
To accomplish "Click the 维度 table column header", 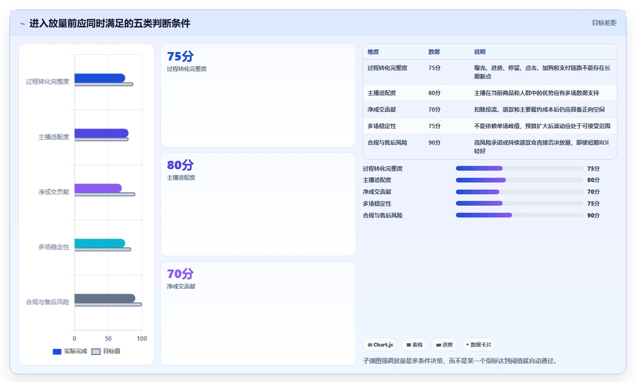I will tap(373, 52).
